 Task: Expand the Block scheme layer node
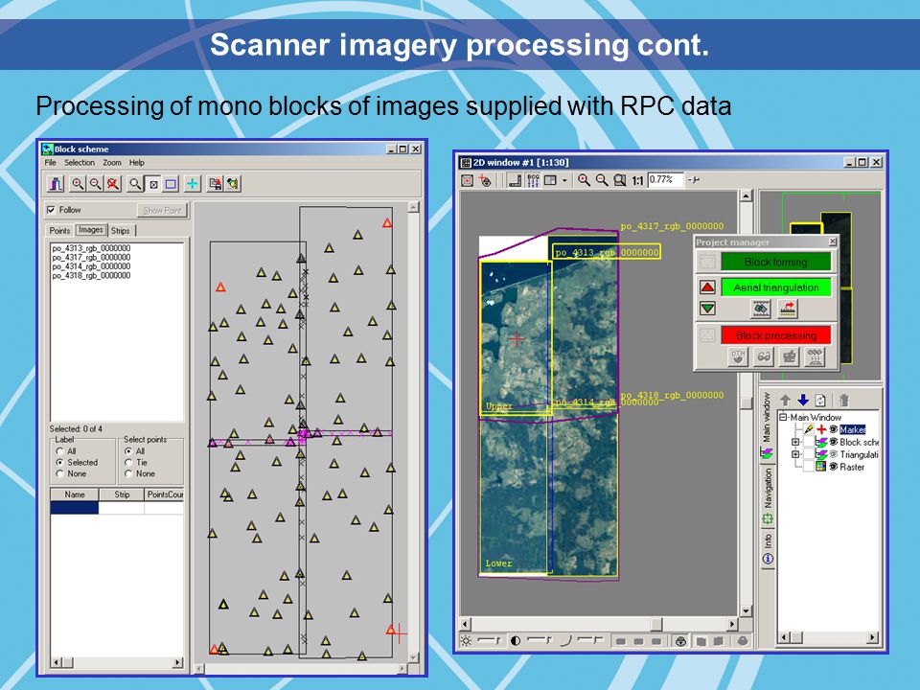[x=795, y=442]
